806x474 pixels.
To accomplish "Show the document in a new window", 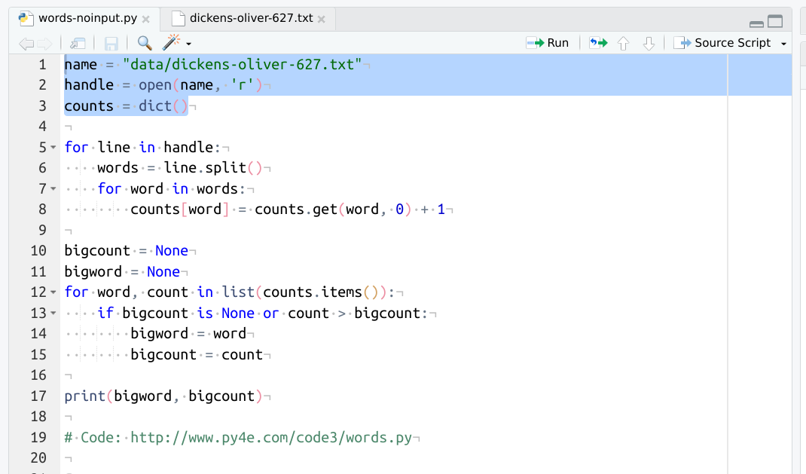I will pos(78,44).
